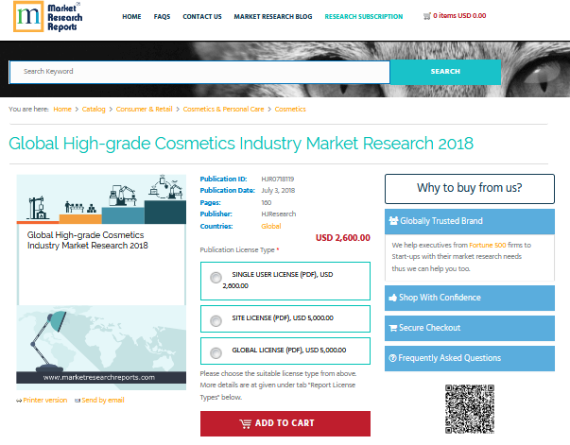Viewport: 570px width, 445px height.
Task: Open the Fortune 500 link
Action: 488,245
